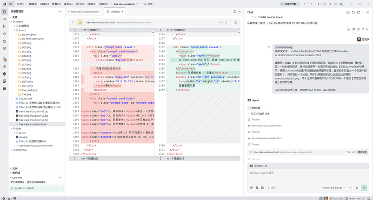Click the sparkle enhance icon beside the model selector
The height and width of the screenshot is (200, 373).
pos(350,188)
